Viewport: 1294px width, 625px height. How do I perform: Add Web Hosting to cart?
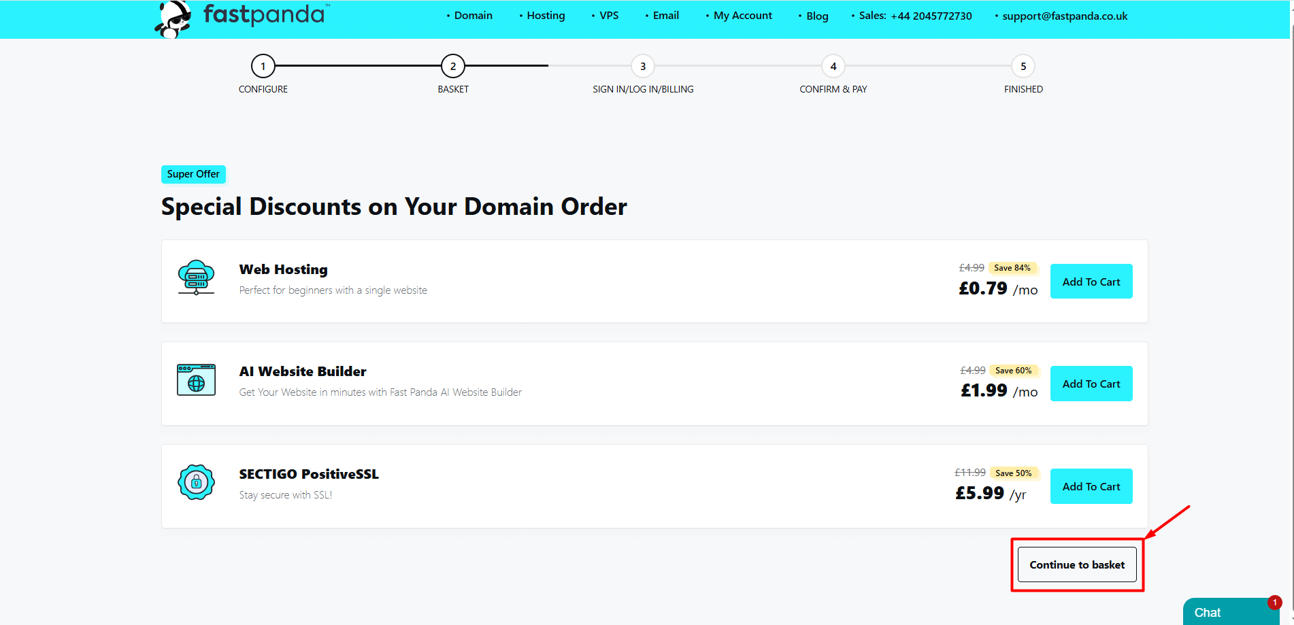[x=1091, y=282]
